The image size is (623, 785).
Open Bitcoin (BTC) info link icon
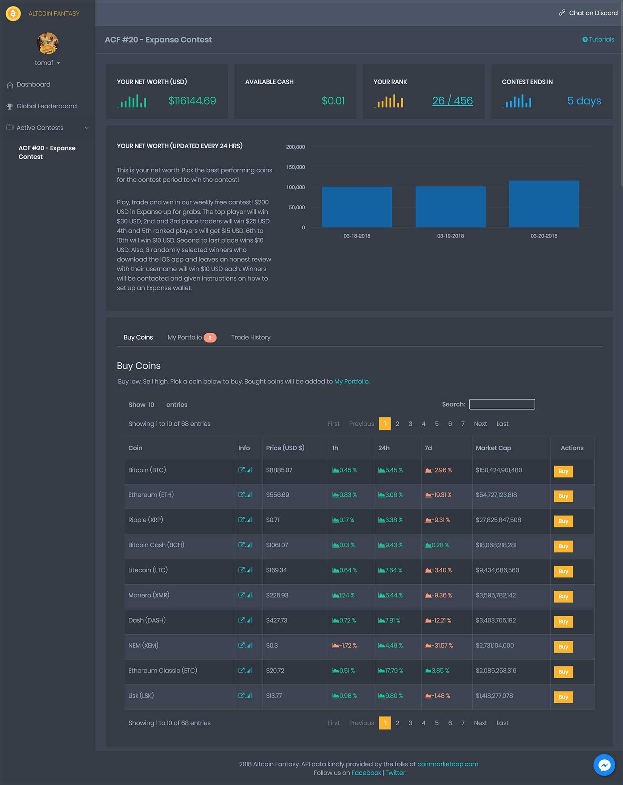[241, 470]
